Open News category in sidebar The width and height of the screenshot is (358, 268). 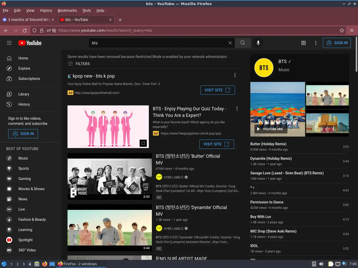click(x=30, y=199)
